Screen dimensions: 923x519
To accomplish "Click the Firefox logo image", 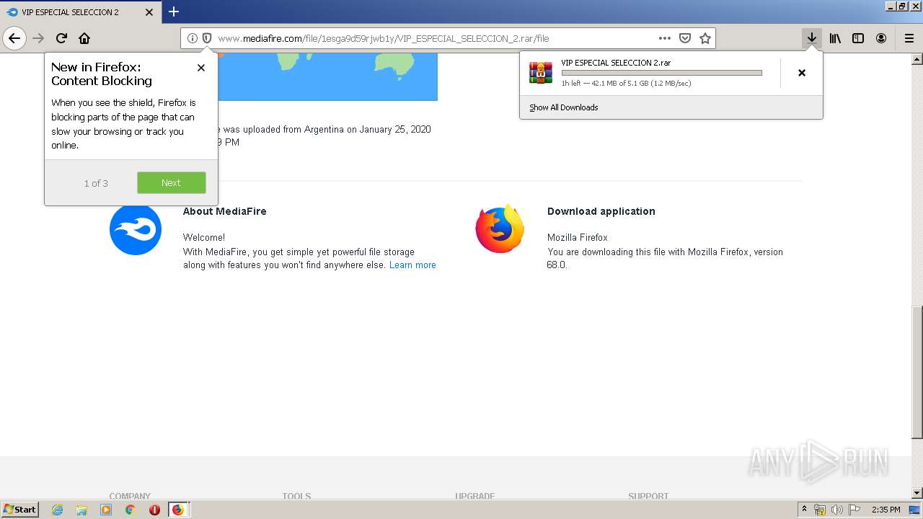I will (500, 229).
